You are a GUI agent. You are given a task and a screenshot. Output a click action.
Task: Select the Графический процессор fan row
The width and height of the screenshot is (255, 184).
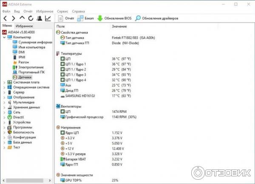(99, 117)
